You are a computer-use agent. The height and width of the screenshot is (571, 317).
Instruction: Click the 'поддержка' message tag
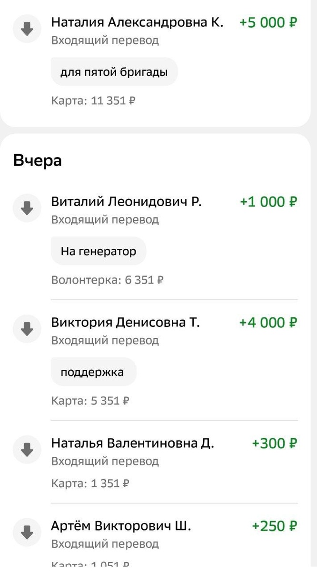(93, 372)
